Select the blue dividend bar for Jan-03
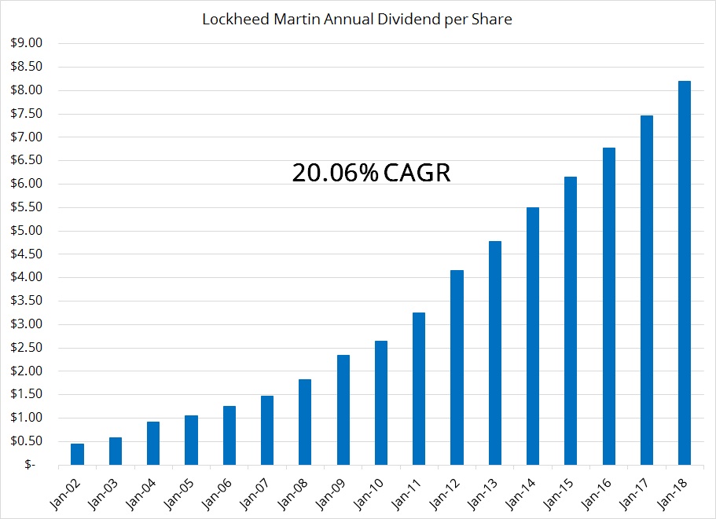The image size is (716, 519). [116, 451]
